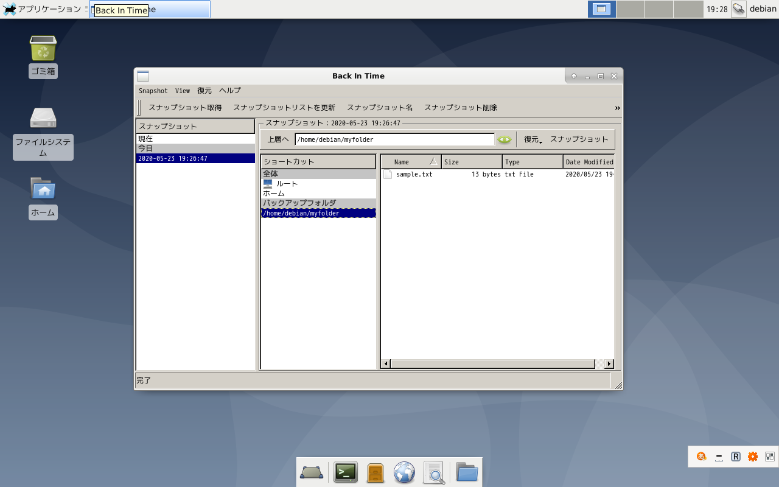
Task: Click the txt File type cell
Action: coord(519,174)
